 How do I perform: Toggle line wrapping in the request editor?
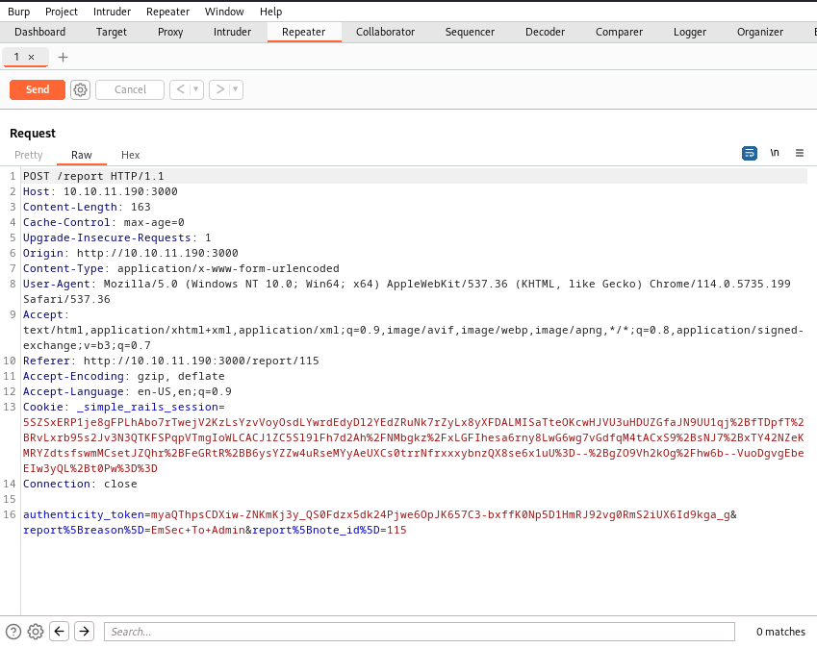pyautogui.click(x=750, y=153)
